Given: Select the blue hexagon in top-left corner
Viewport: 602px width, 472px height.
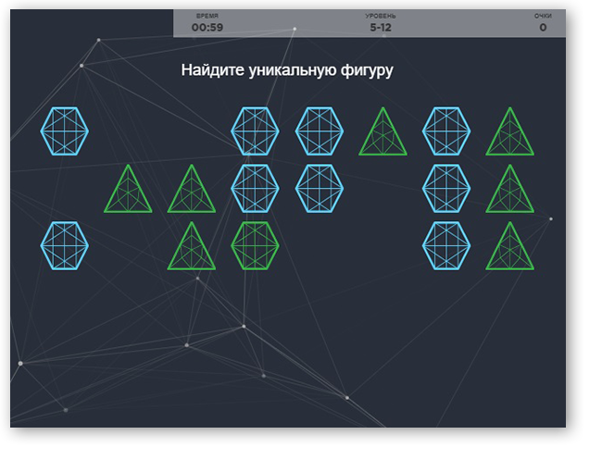Looking at the screenshot, I should pyautogui.click(x=65, y=131).
